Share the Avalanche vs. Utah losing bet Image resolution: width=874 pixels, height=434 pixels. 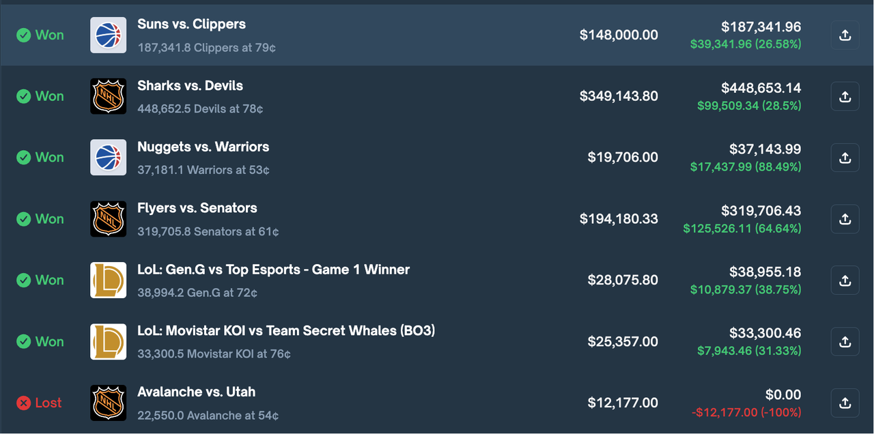(845, 403)
